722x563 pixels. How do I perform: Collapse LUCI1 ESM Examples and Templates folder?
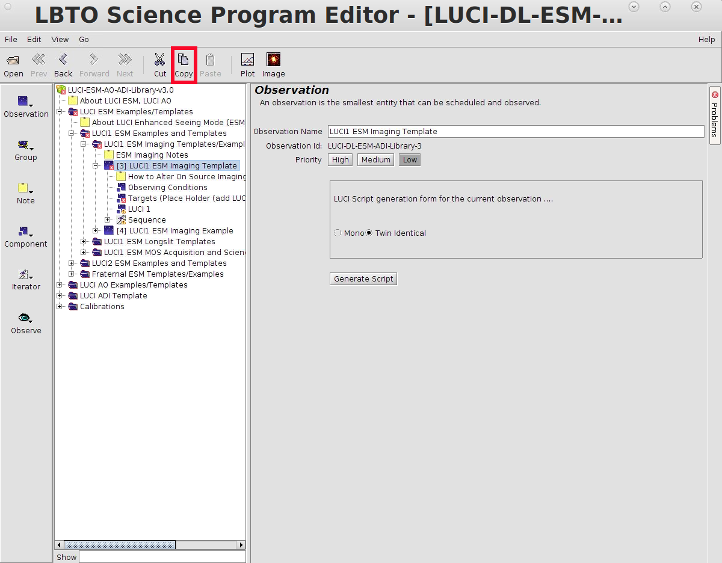coord(72,133)
